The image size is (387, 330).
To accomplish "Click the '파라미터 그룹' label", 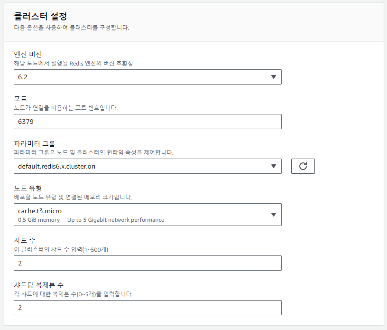I will click(x=35, y=143).
